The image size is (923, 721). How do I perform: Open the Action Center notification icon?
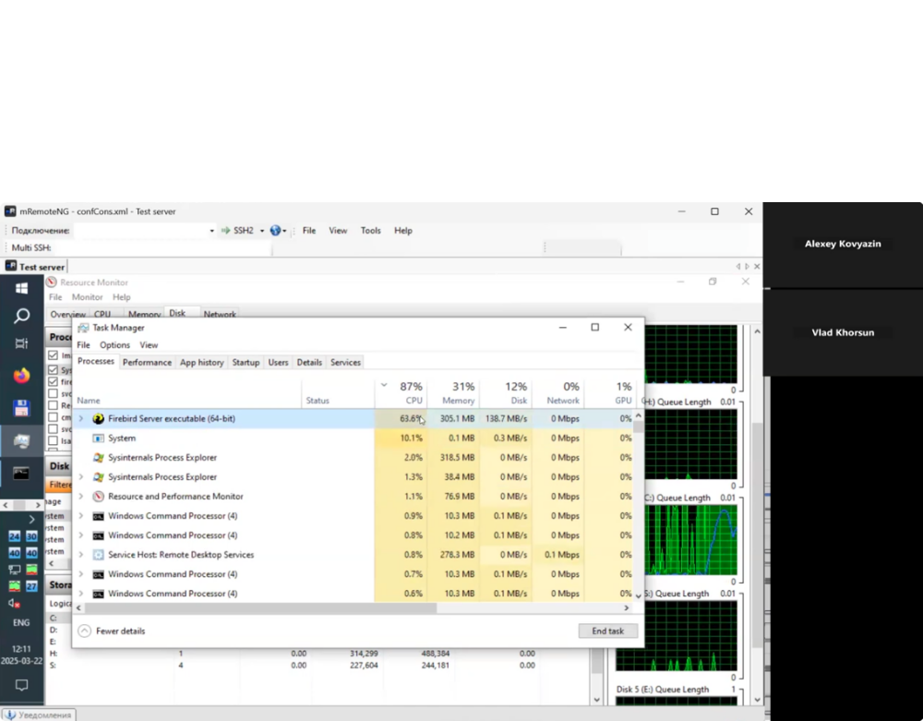(x=22, y=685)
